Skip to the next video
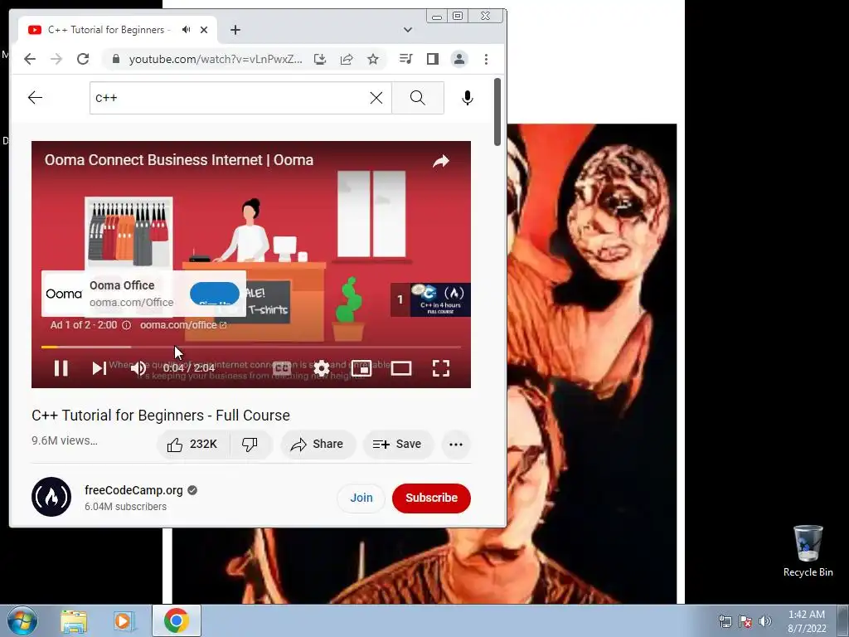 point(99,368)
